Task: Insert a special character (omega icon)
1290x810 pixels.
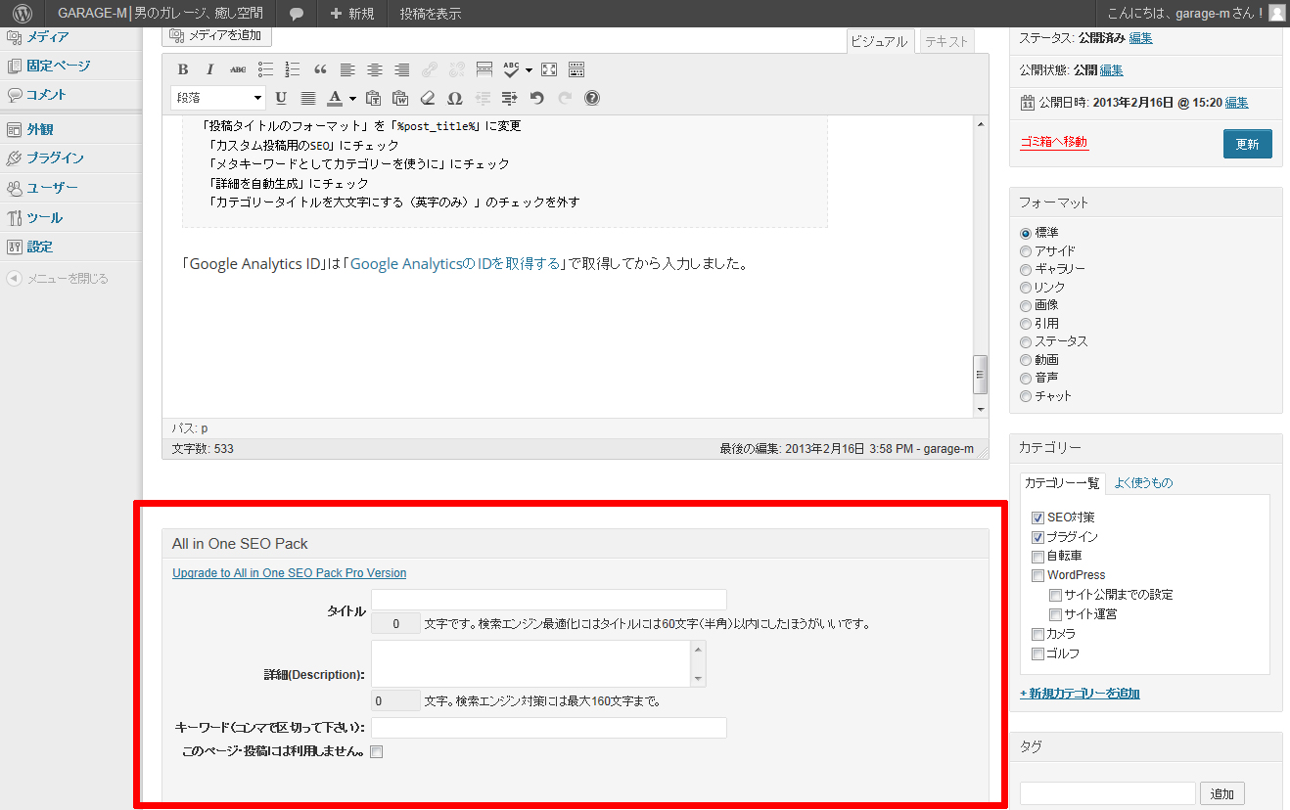Action: 455,98
